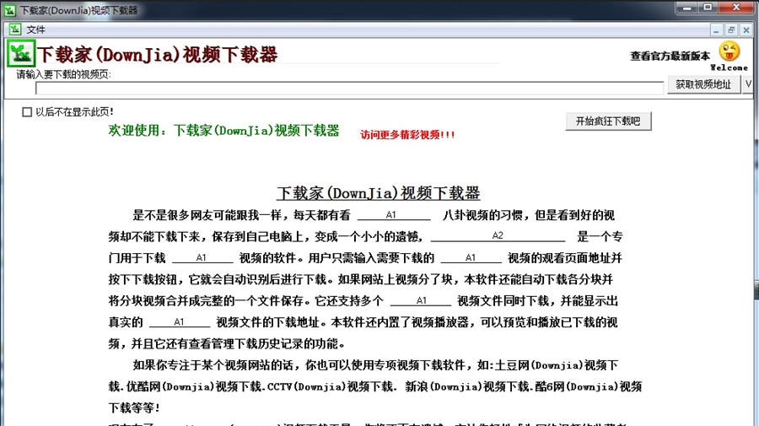Maximize the main application window
The image size is (759, 426).
(x=708, y=8)
